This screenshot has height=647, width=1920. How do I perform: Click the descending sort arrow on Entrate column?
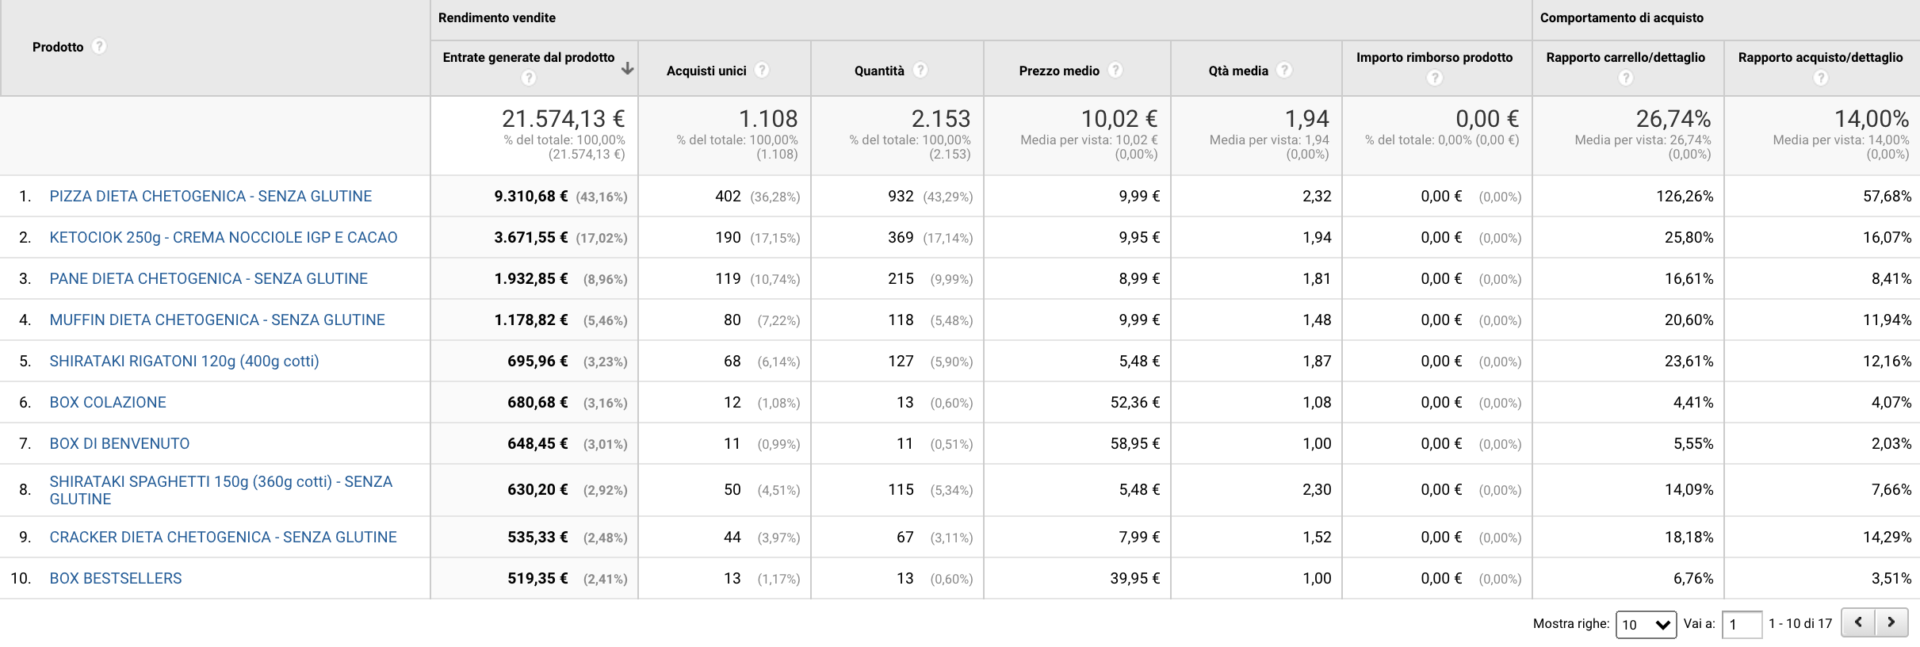click(628, 68)
